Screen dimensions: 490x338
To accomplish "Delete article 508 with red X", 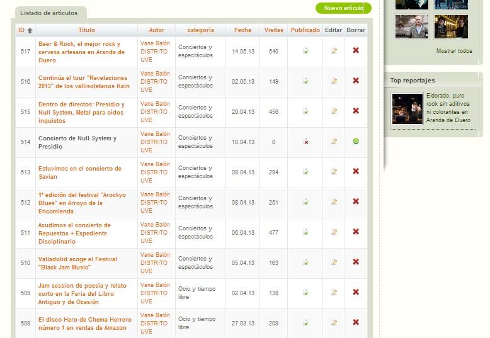I will (x=356, y=322).
